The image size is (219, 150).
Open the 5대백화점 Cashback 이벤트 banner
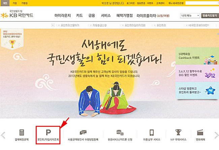pyautogui.click(x=197, y=56)
